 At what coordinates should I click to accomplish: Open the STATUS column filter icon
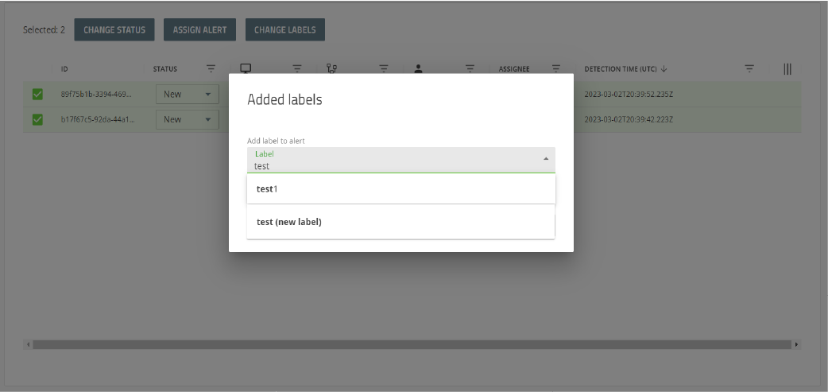(211, 68)
